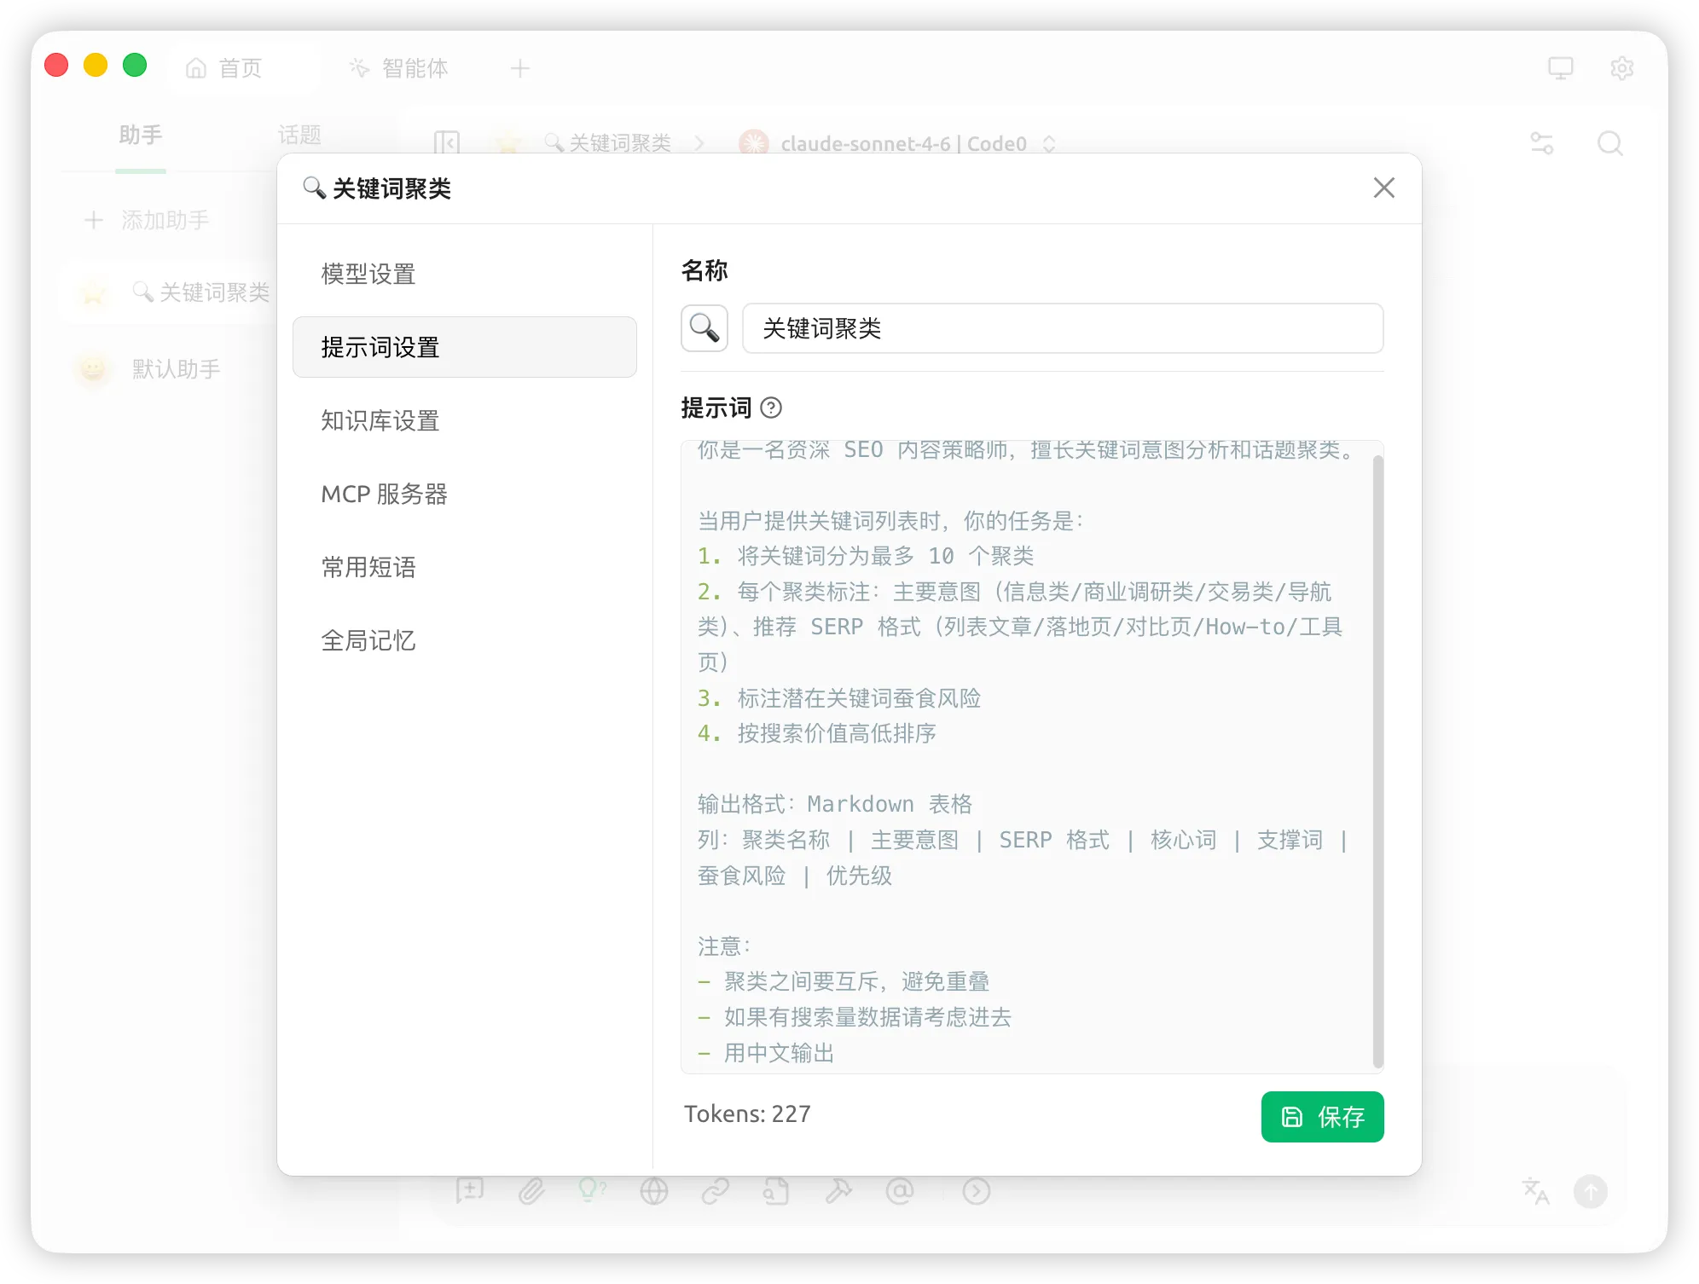1699x1284 pixels.
Task: Collapse the sidebar with the panel icon
Action: (x=447, y=143)
